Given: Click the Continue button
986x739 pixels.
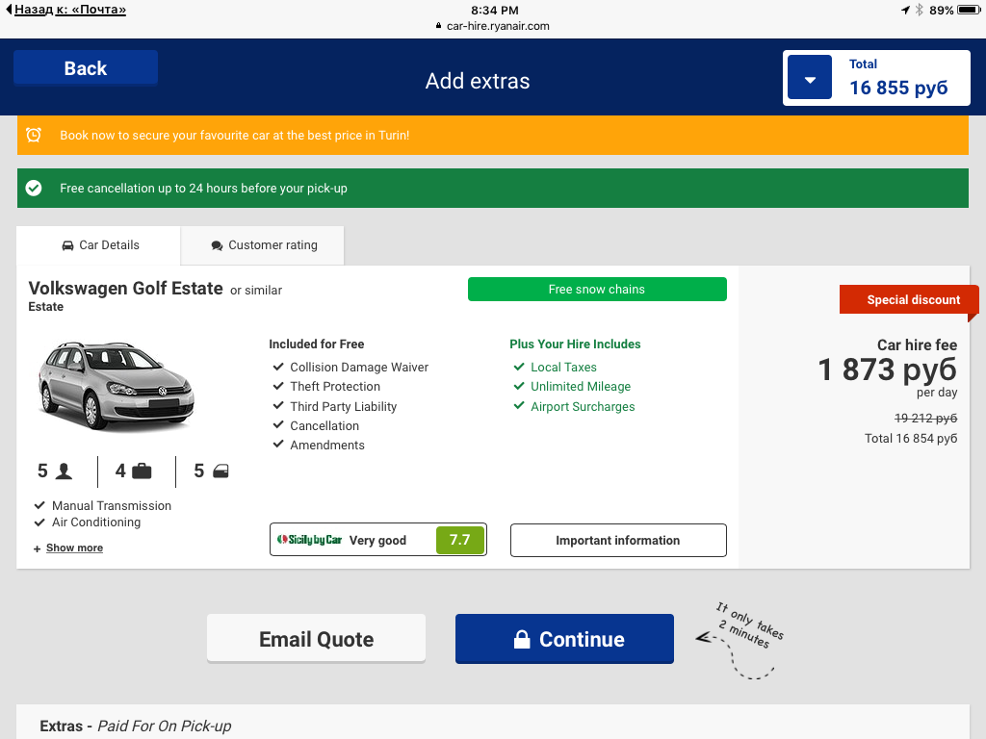Looking at the screenshot, I should pos(564,639).
